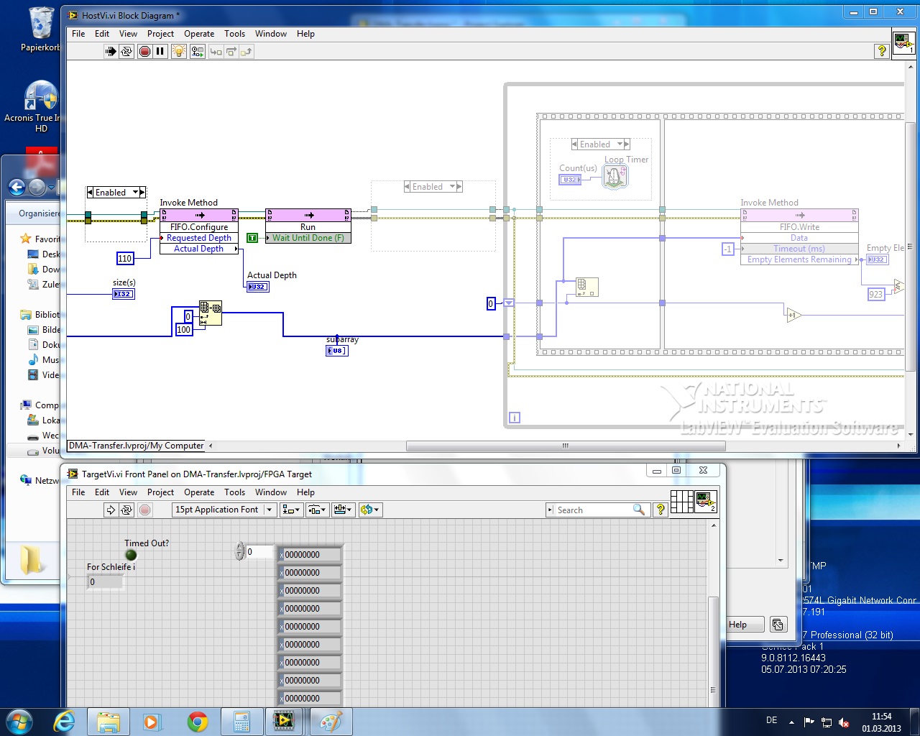Screen dimensions: 920x736
Task: Click the Run arrow in TargetVi toolbar
Action: point(111,510)
